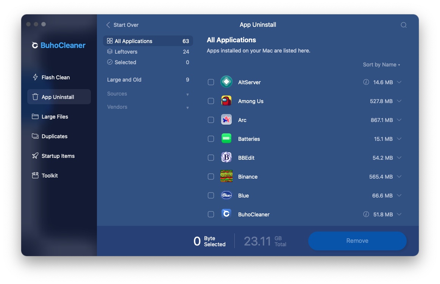Check the Among Us checkbox

tap(211, 101)
